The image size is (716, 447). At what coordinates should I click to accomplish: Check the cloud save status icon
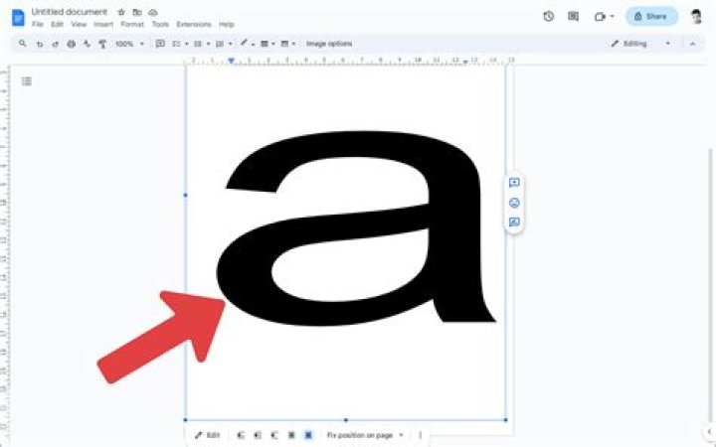153,12
